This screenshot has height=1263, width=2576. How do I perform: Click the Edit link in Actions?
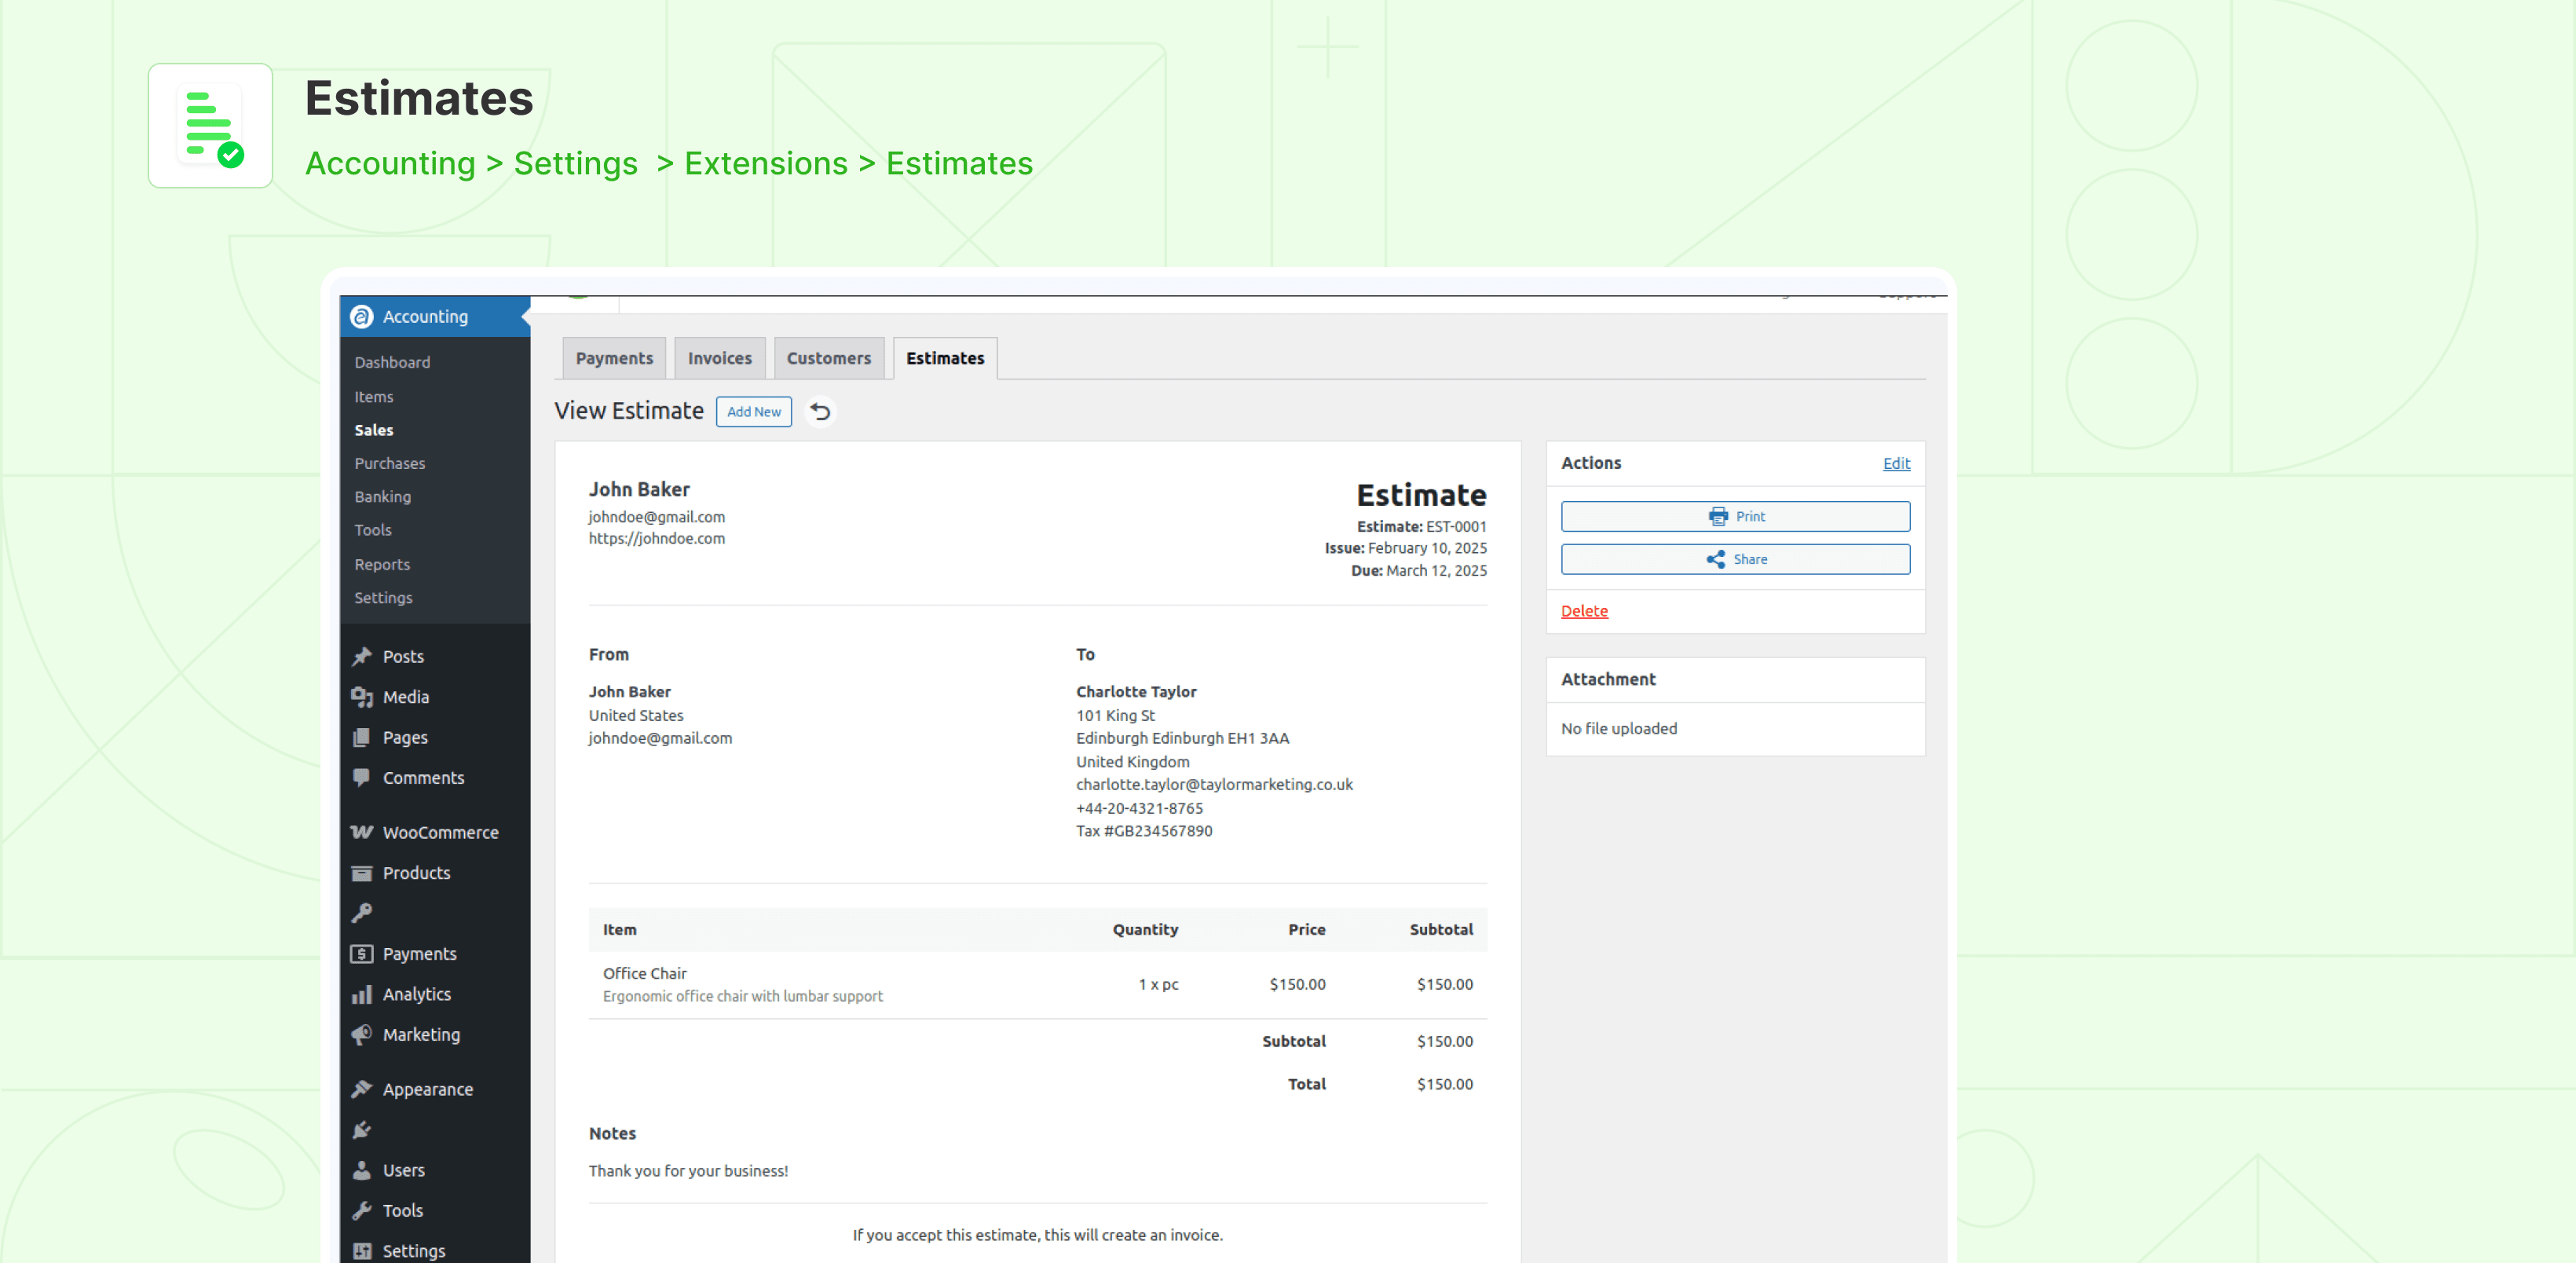coord(1896,463)
